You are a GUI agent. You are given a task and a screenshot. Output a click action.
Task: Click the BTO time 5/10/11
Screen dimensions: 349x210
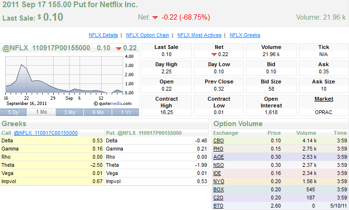coord(338,206)
